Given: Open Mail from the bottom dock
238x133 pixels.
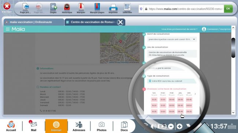Looking at the screenshot, I should click(34, 126).
